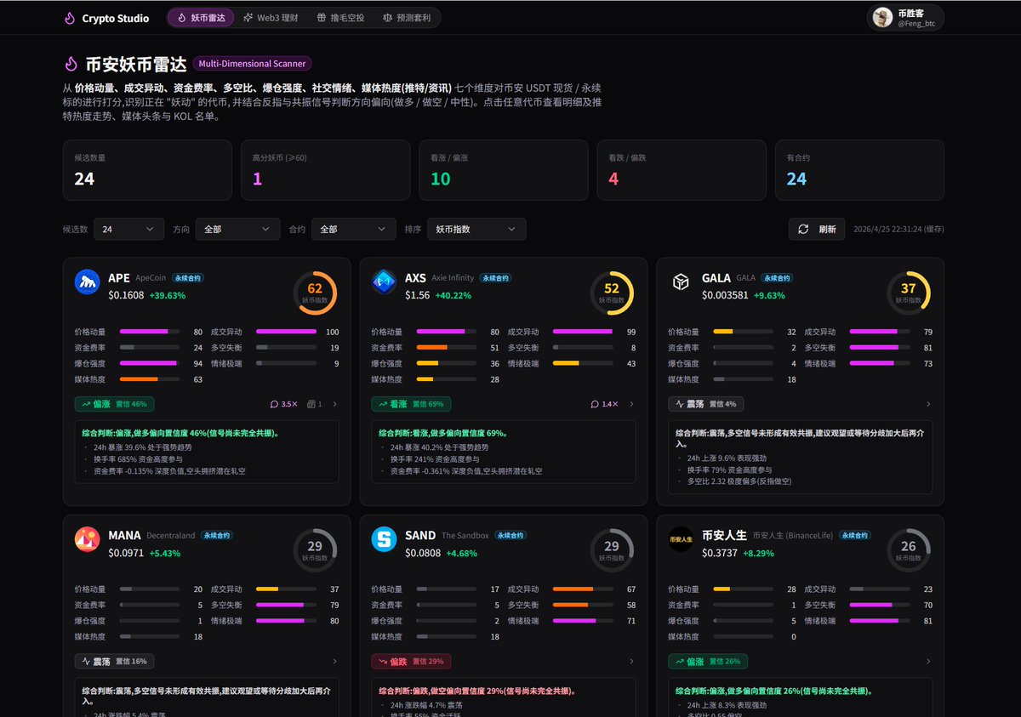Click the Multi-Dimensional Scanner badge

[x=253, y=64]
